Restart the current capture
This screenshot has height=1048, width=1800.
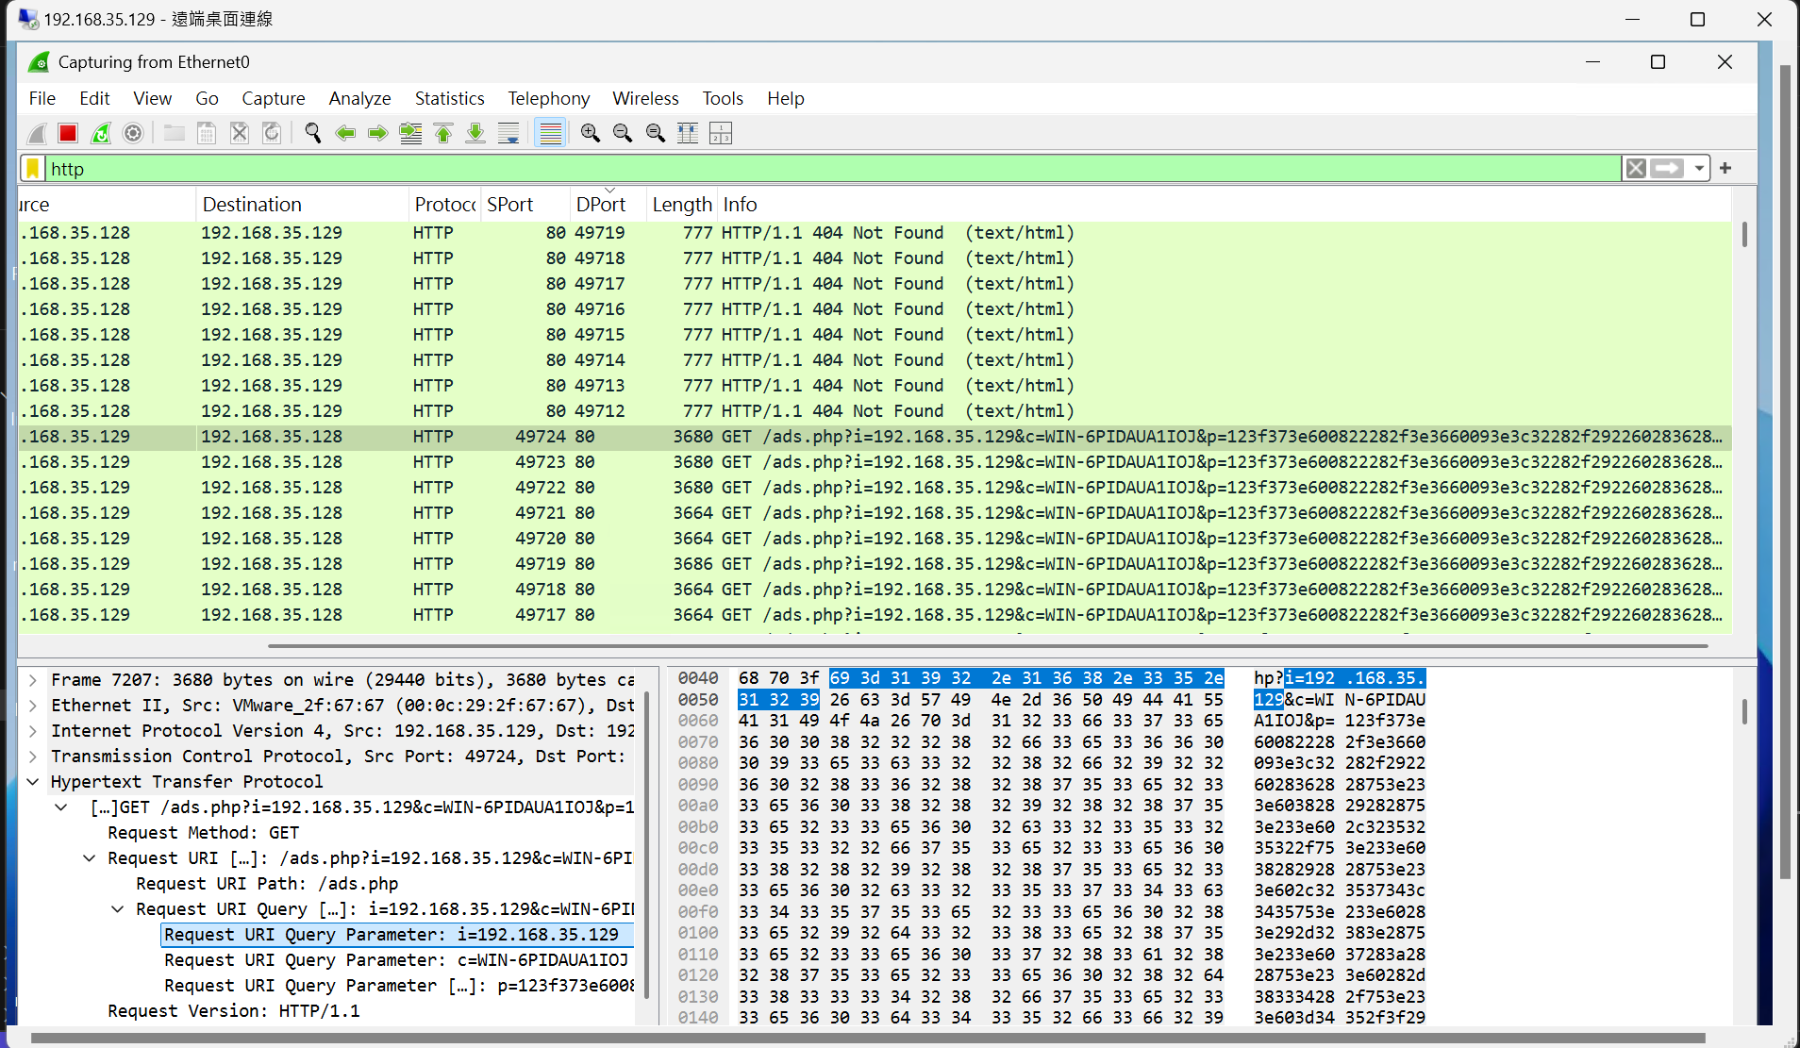tap(100, 132)
